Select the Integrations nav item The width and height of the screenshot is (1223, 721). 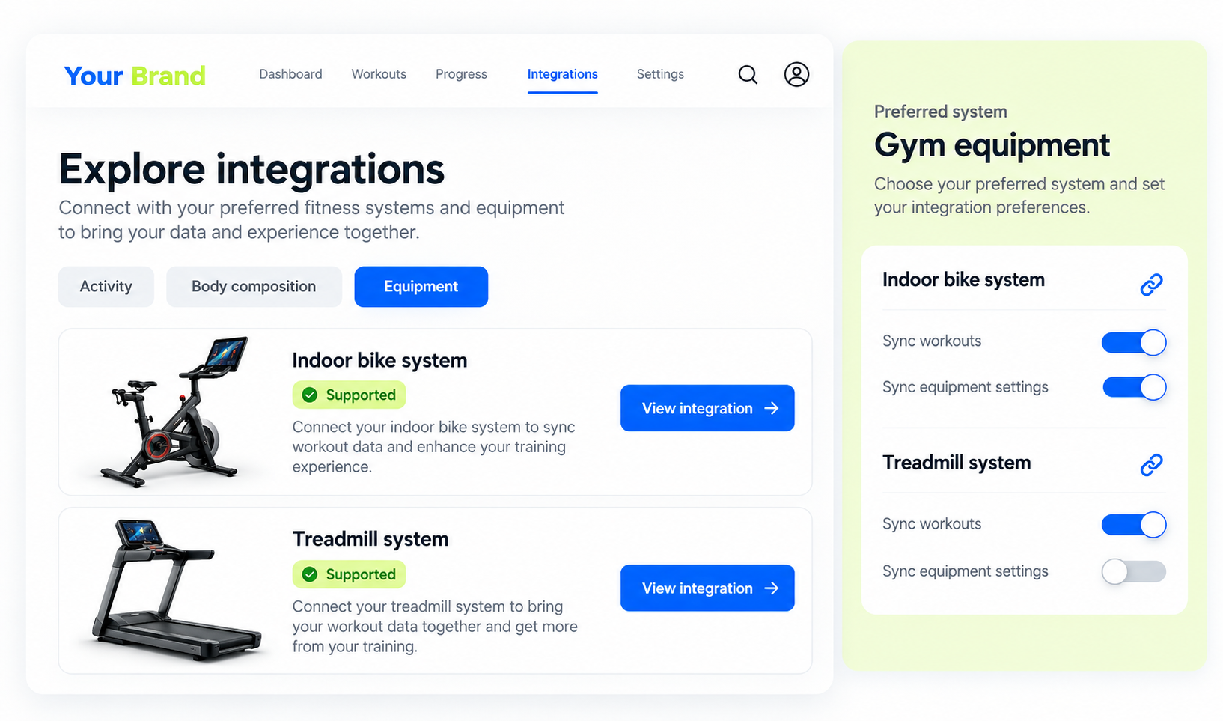(562, 74)
